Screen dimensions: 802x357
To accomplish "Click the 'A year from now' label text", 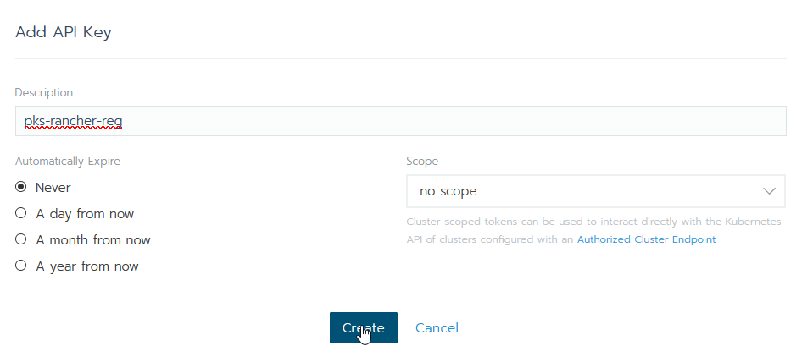I will click(87, 266).
